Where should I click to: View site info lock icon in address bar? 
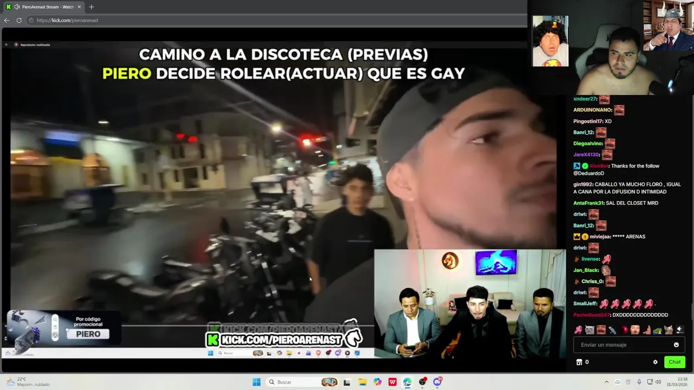point(31,20)
